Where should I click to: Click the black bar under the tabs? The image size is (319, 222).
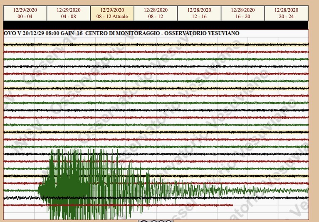click(156, 25)
